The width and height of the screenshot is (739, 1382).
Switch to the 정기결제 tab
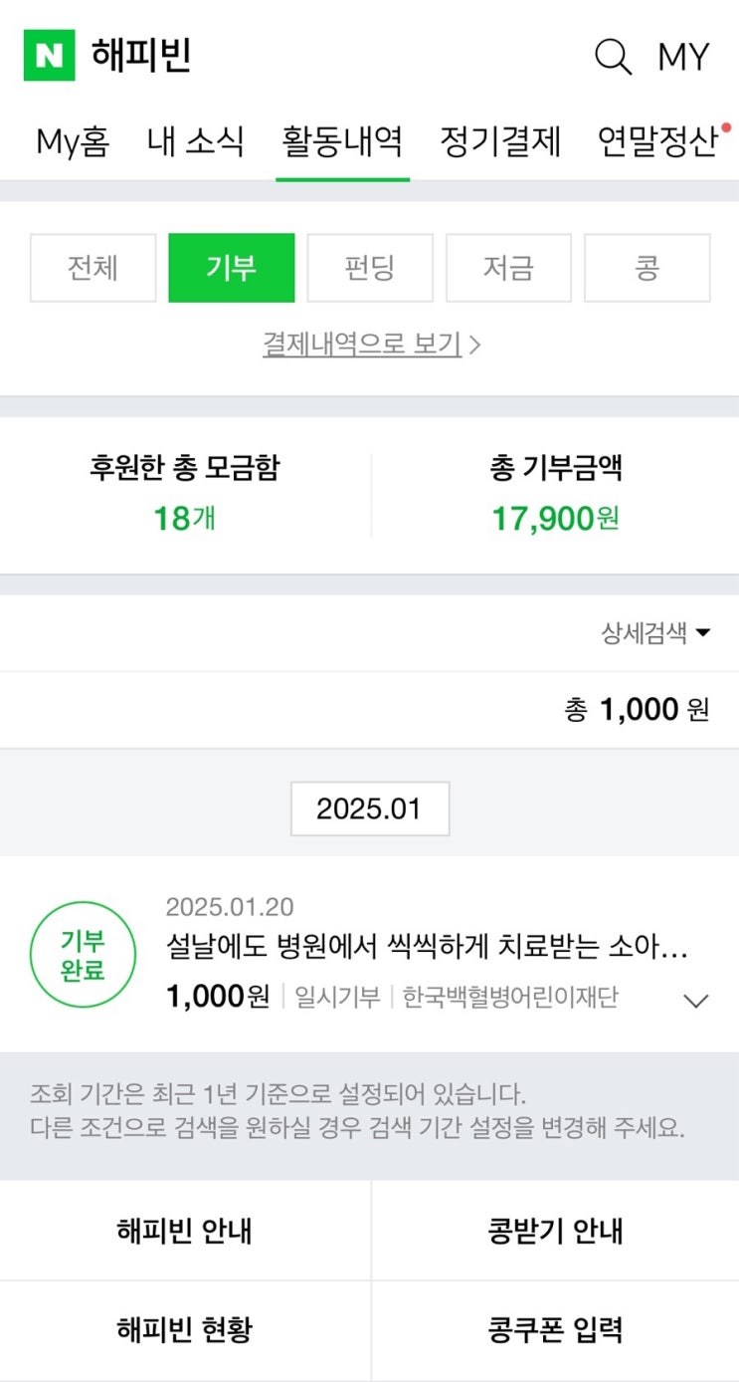point(500,141)
